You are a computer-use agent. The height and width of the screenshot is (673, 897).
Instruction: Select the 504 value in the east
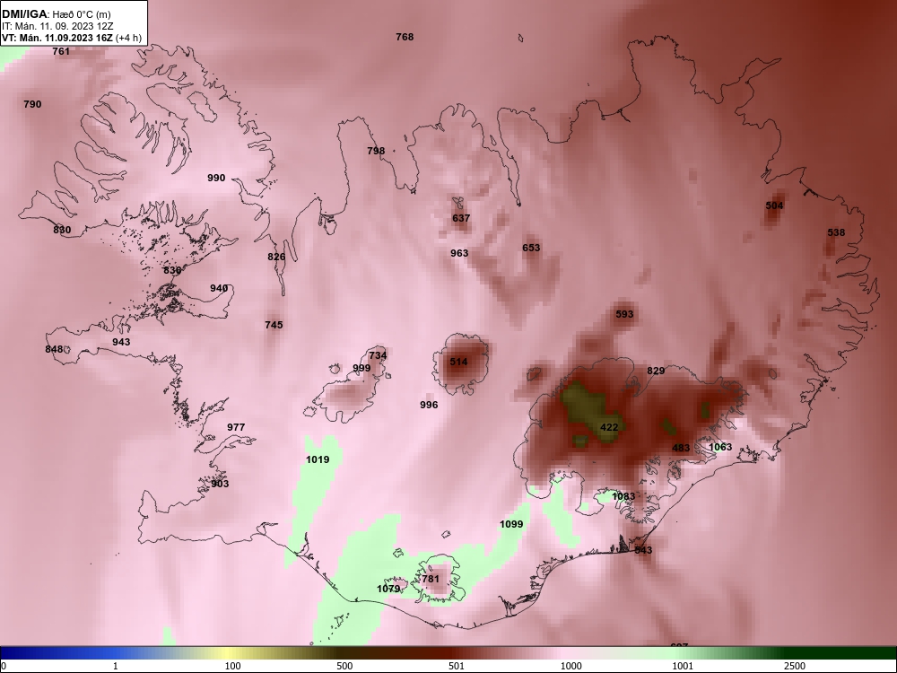(x=775, y=205)
